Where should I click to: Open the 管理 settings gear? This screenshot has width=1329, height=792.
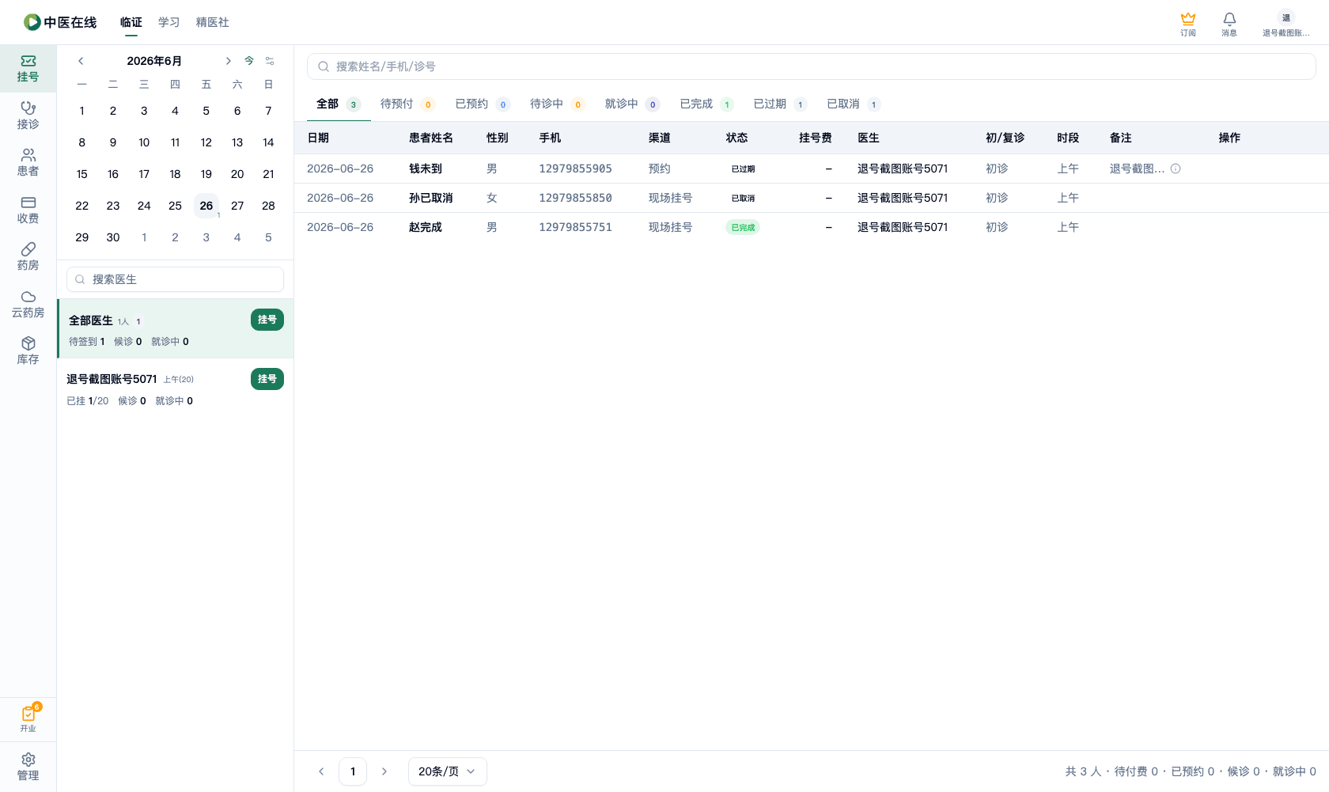[28, 767]
